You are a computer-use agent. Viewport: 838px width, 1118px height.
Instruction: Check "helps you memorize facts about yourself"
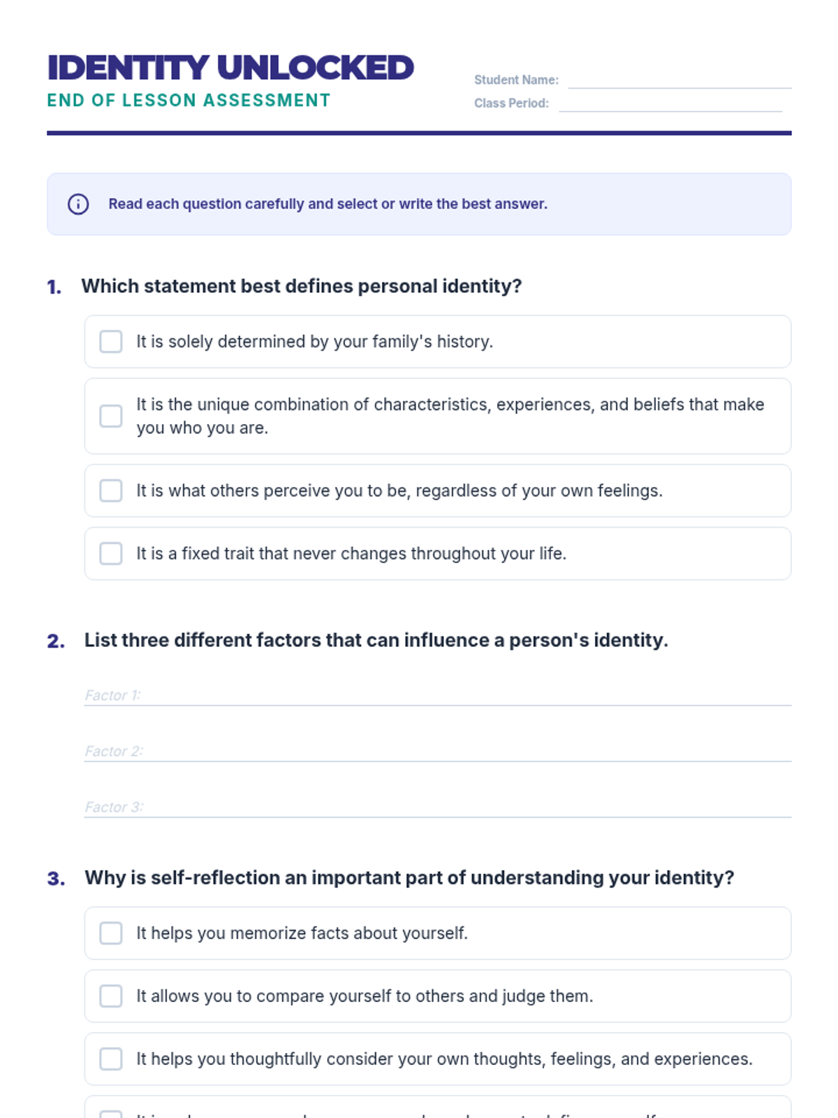[111, 933]
